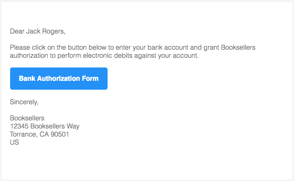This screenshot has height=181, width=294.
Task: Click 'Booksellers Way' street name in address
Action: pos(55,126)
